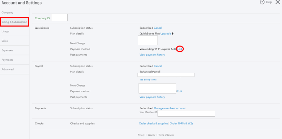The width and height of the screenshot is (282, 139).
Task: Click the QuickBooks section heading
Action: (42, 28)
